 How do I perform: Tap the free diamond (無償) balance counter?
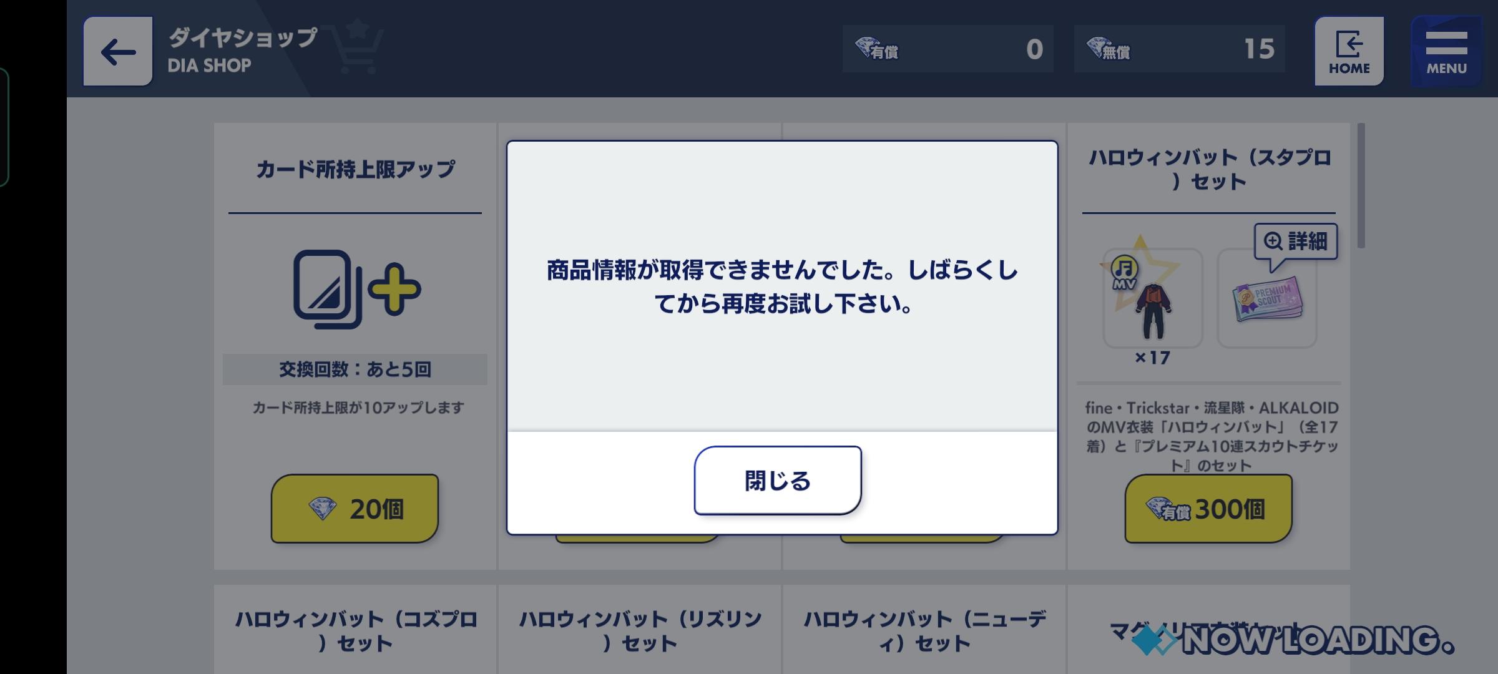click(x=1179, y=49)
